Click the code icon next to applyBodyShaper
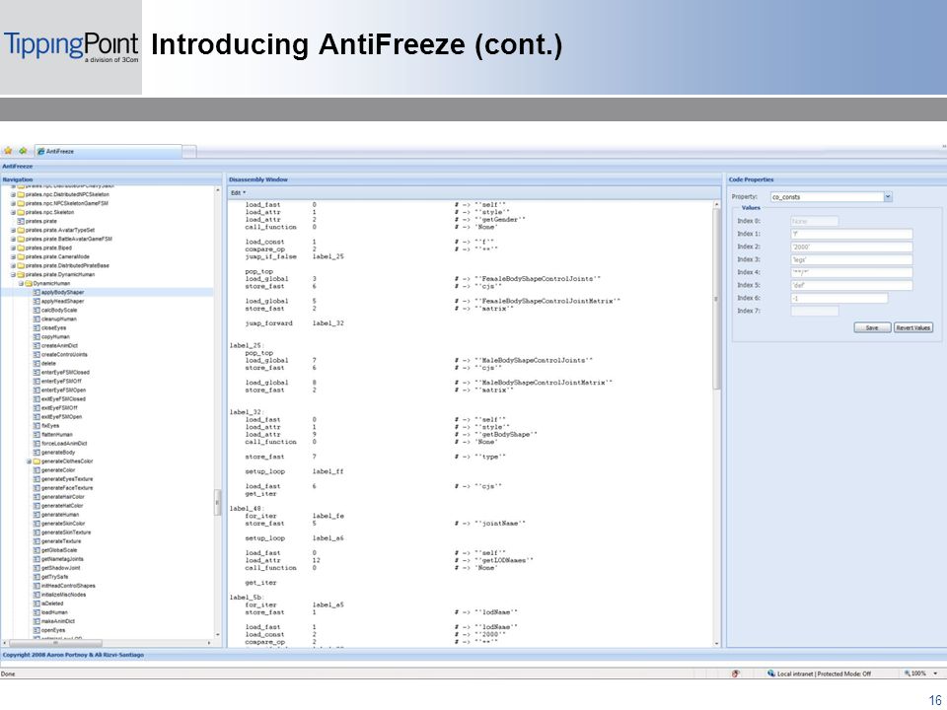 point(36,293)
